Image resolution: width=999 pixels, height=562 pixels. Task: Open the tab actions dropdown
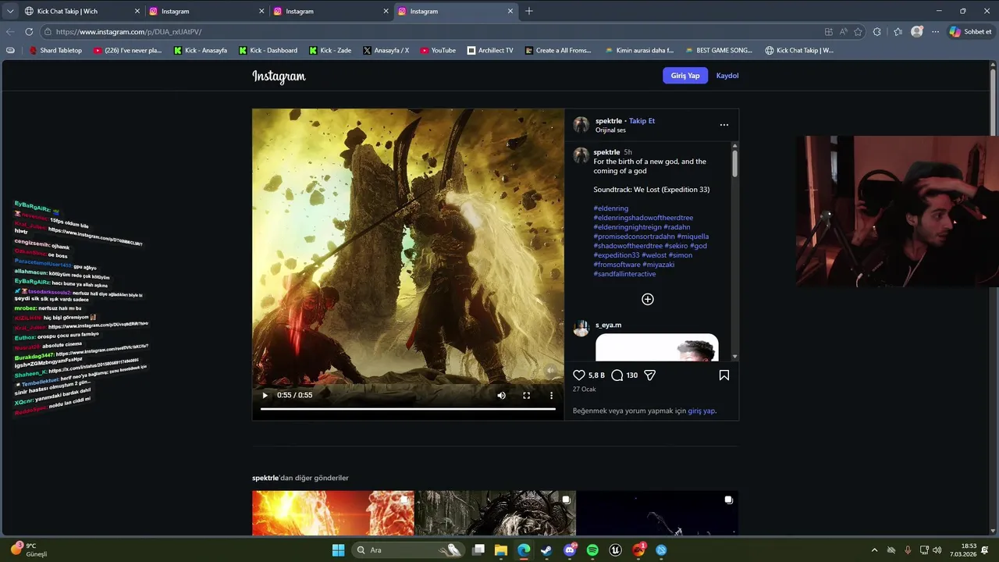tap(10, 11)
